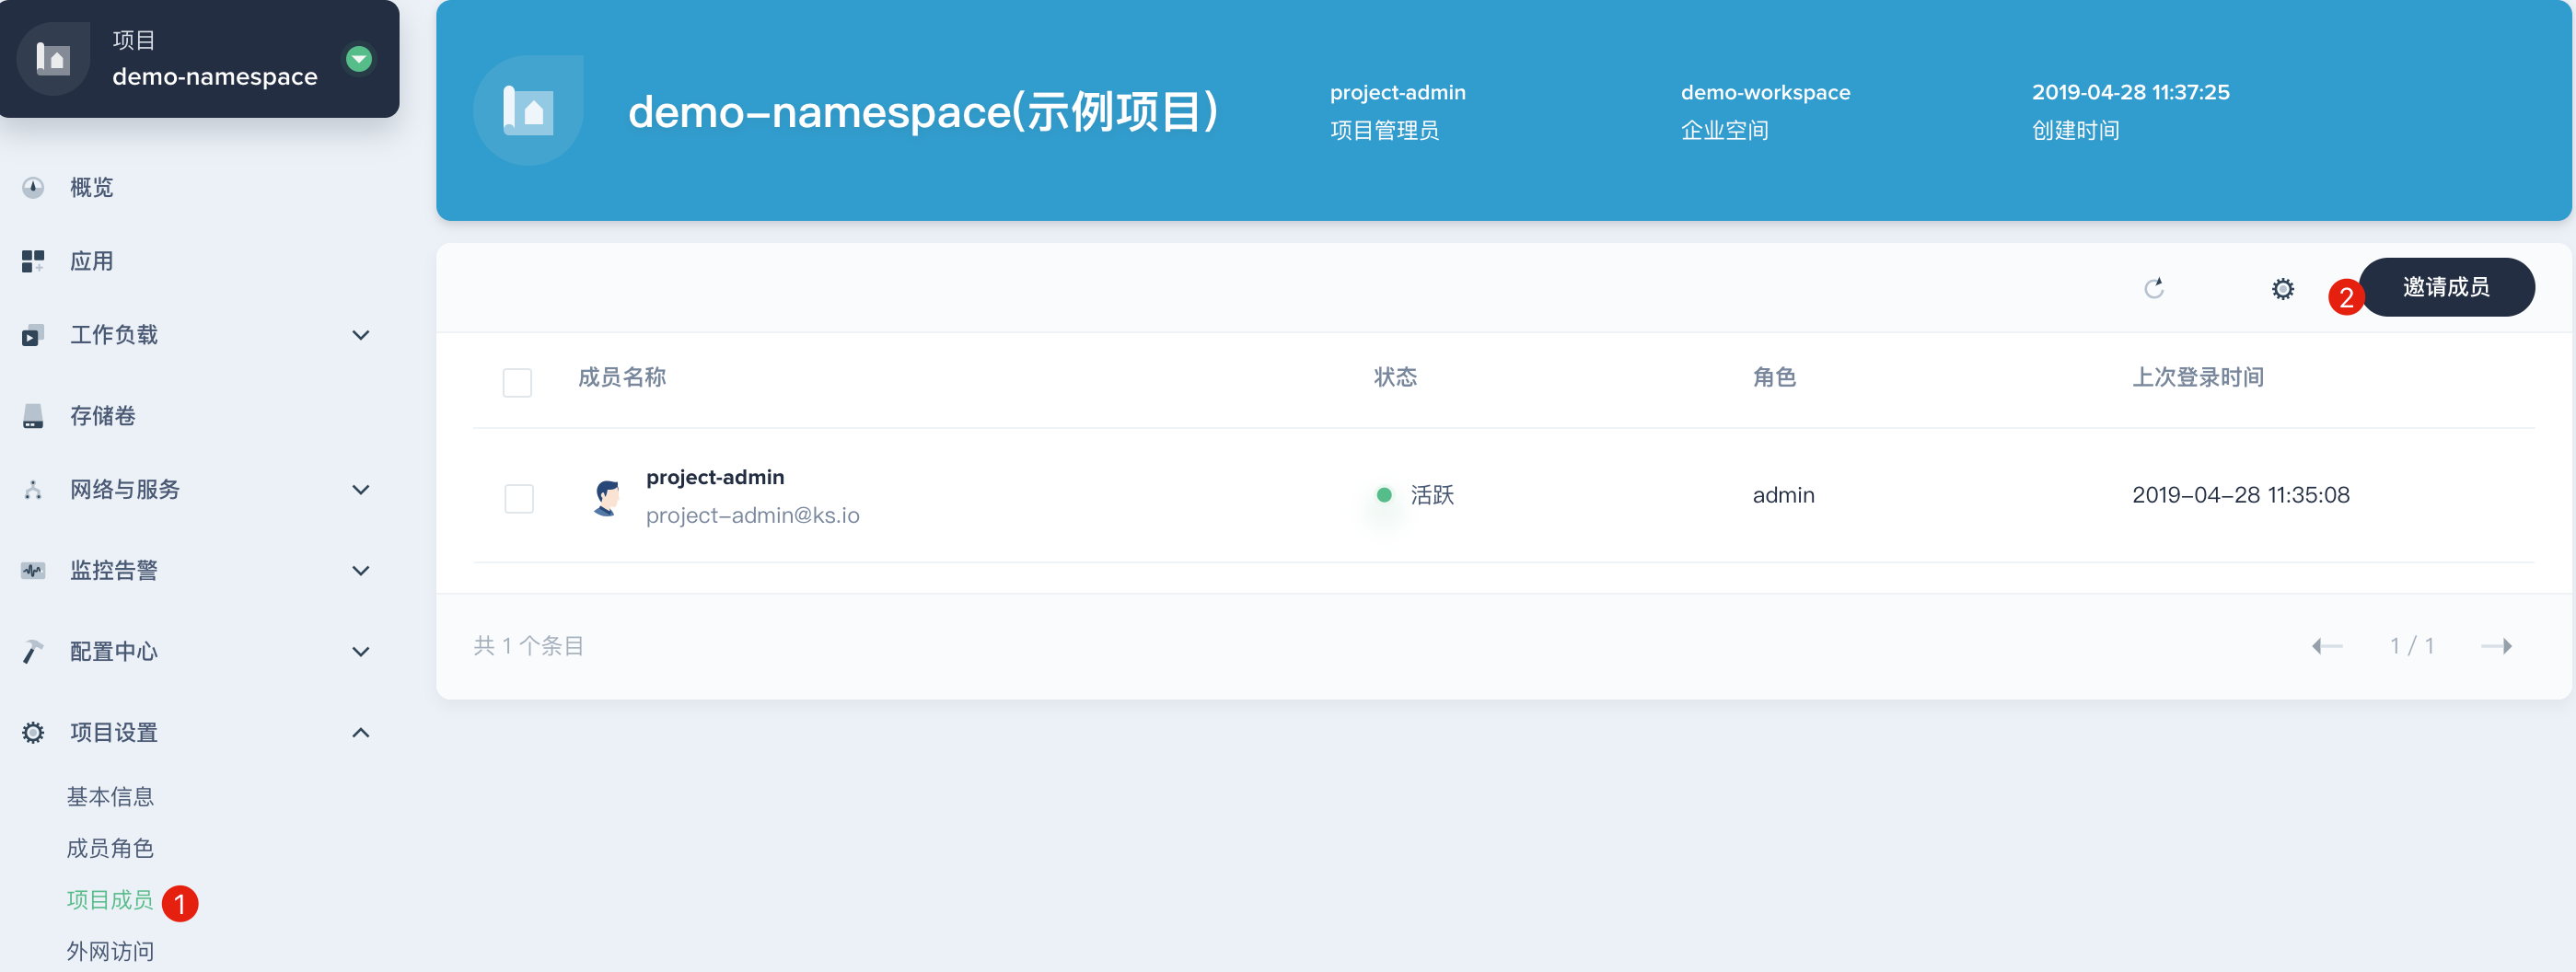Viewport: 2576px width, 972px height.
Task: Click the project-admin avatar icon
Action: pos(606,496)
